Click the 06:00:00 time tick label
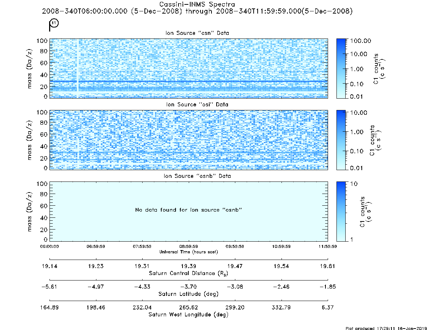Screen dimensions: 427x330 pos(49,246)
